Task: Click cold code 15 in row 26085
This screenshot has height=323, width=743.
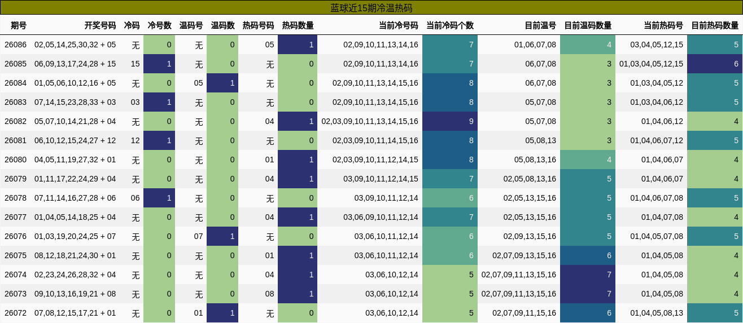Action: [135, 64]
